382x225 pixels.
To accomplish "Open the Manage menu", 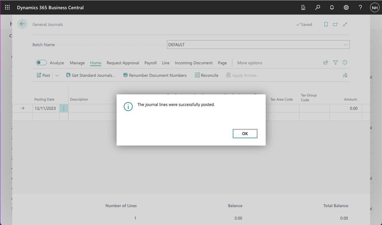I will click(x=77, y=63).
